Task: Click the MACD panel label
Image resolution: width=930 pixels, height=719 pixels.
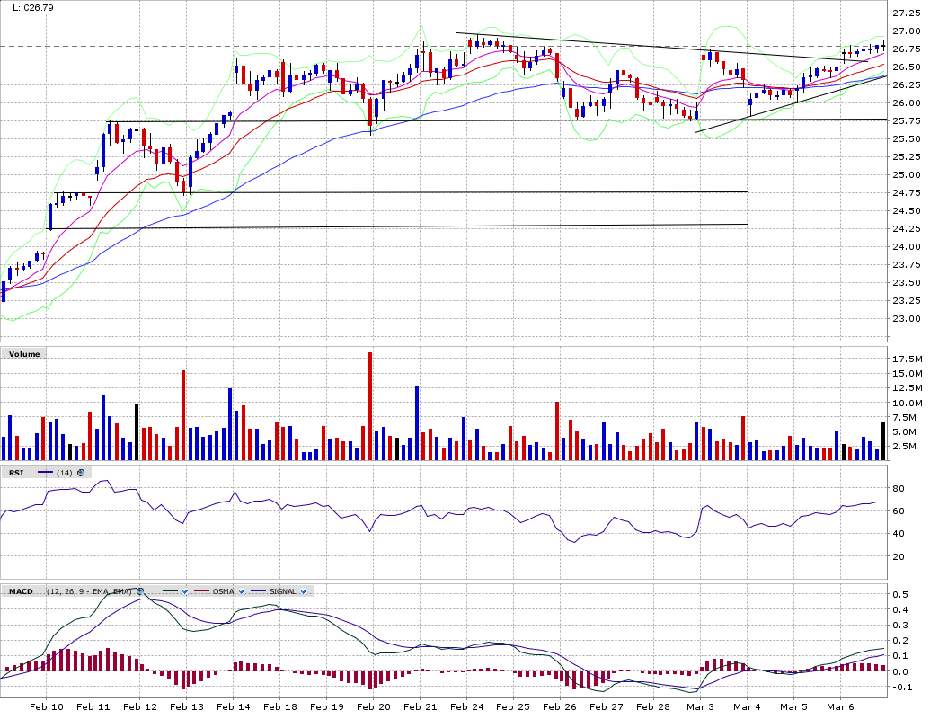Action: [x=21, y=591]
